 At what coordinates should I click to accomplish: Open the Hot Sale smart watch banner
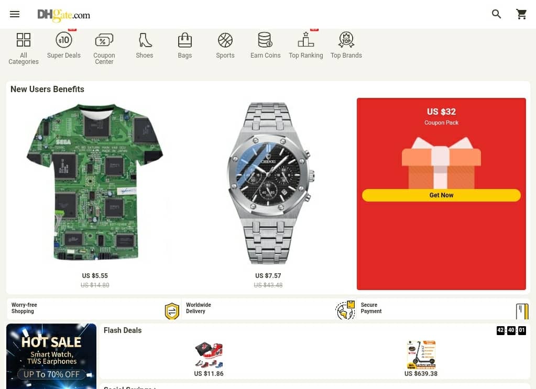(51, 356)
